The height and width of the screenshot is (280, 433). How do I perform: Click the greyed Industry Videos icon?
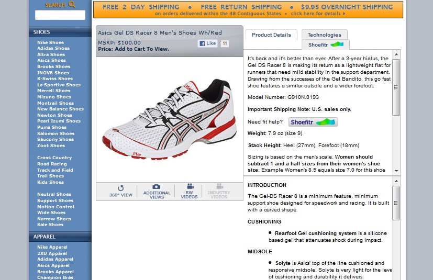tap(219, 186)
